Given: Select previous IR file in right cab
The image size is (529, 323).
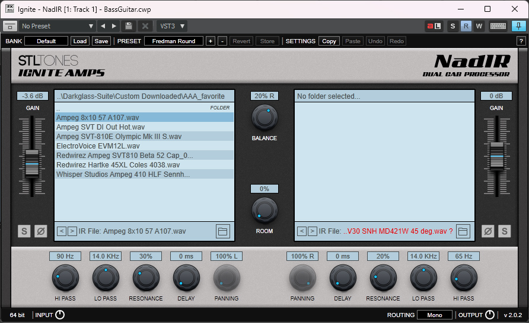Looking at the screenshot, I should pyautogui.click(x=302, y=231).
